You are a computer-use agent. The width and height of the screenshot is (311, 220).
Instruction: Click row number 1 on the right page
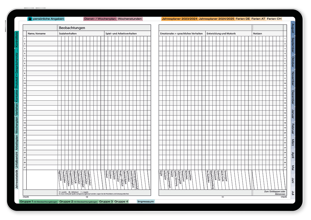(285, 39)
